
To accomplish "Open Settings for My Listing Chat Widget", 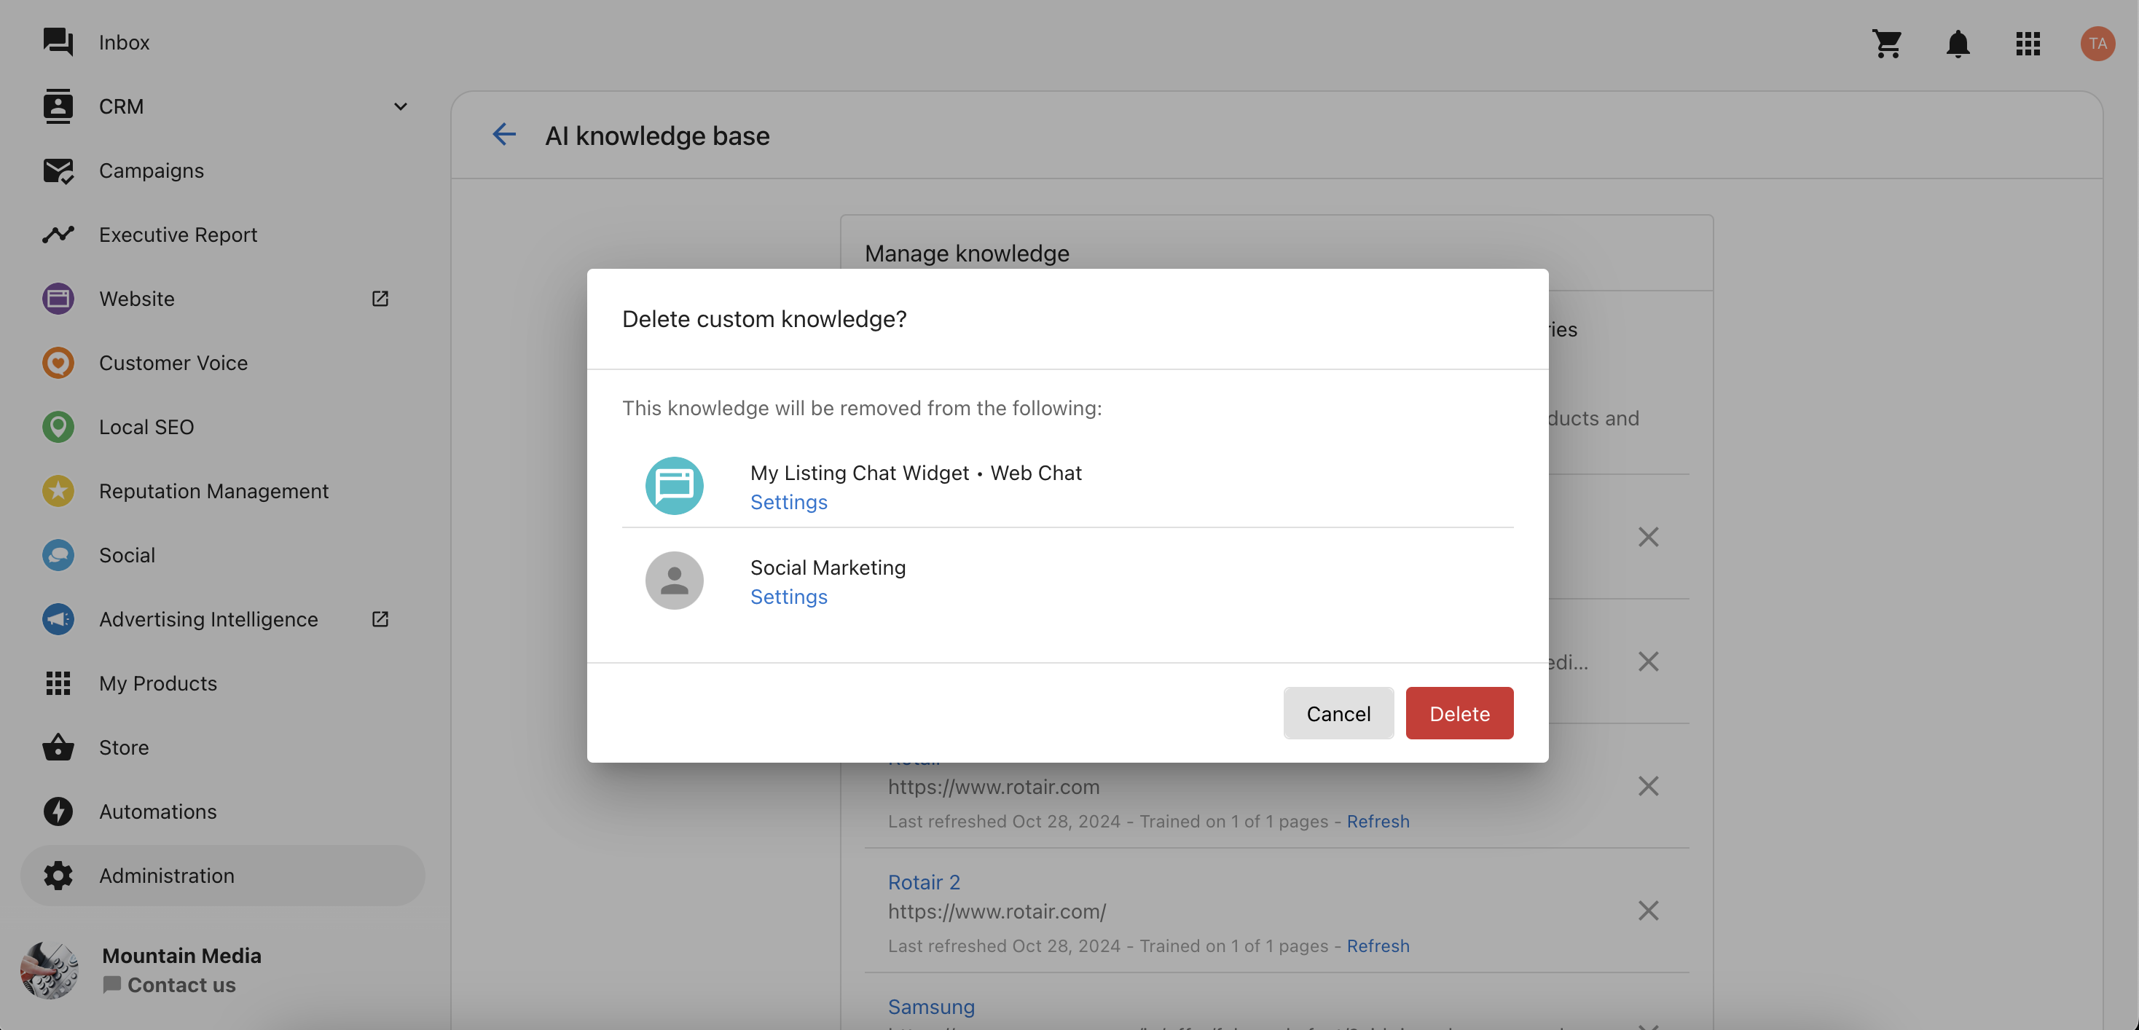I will [789, 502].
